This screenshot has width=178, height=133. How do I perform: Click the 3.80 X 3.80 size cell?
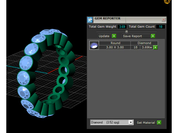[115, 47]
